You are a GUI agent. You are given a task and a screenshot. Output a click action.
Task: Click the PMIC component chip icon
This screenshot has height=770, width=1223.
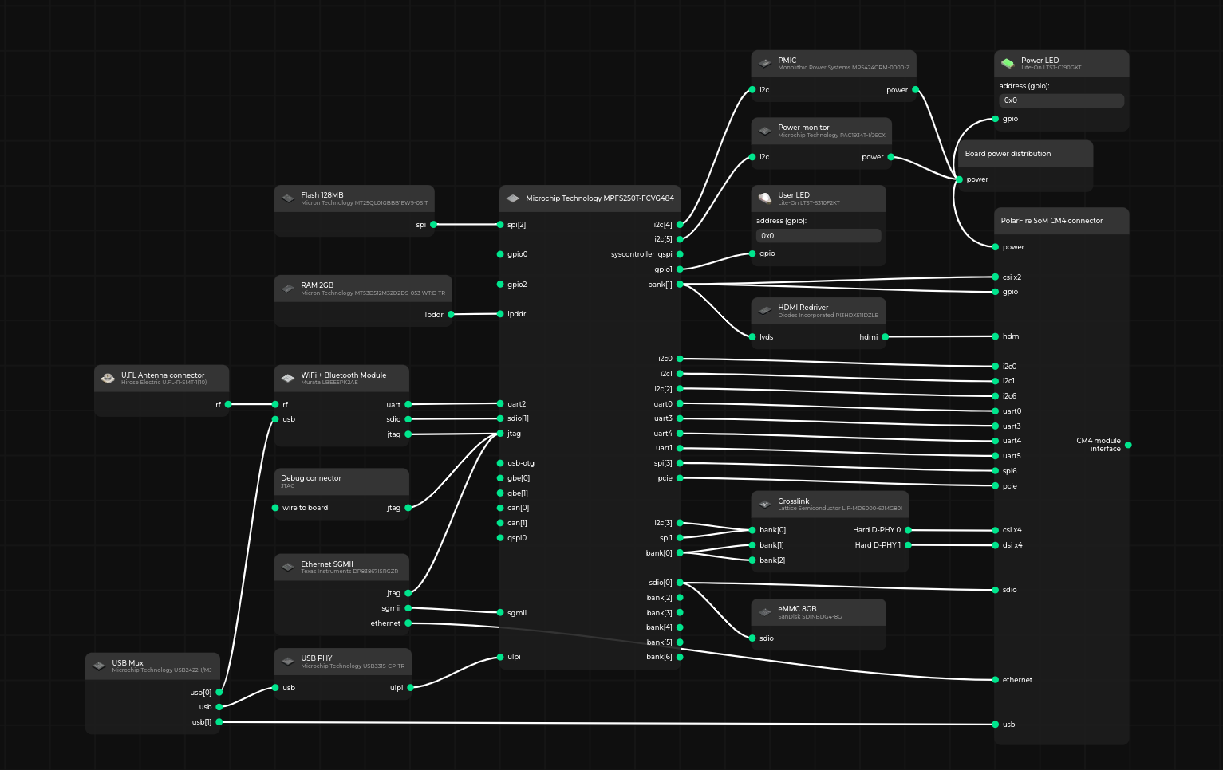coord(764,63)
